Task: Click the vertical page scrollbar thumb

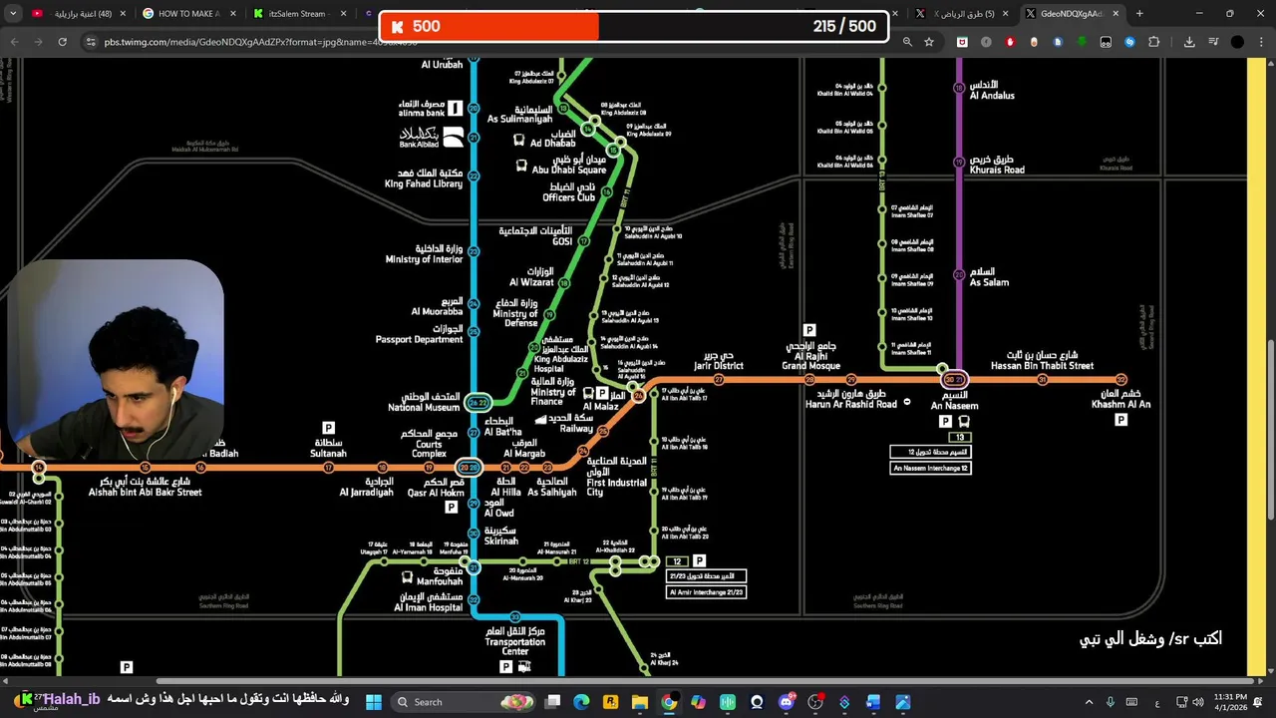Action: (x=1269, y=429)
